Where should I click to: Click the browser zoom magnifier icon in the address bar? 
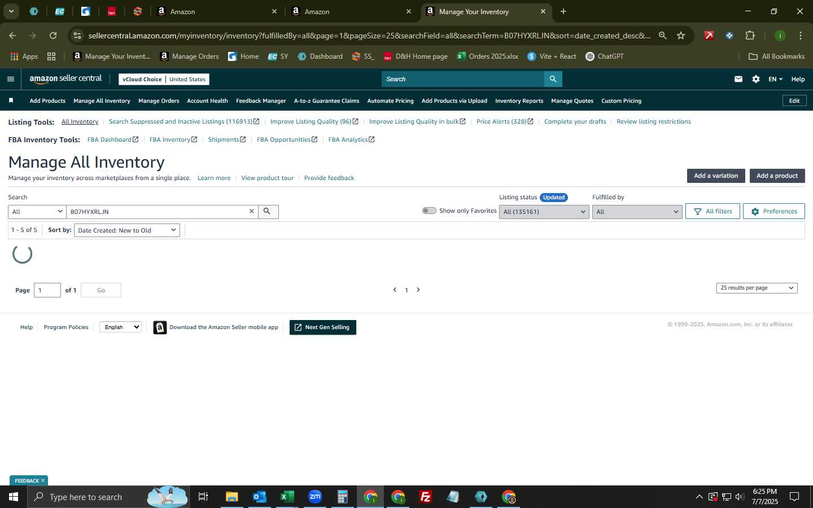663,36
